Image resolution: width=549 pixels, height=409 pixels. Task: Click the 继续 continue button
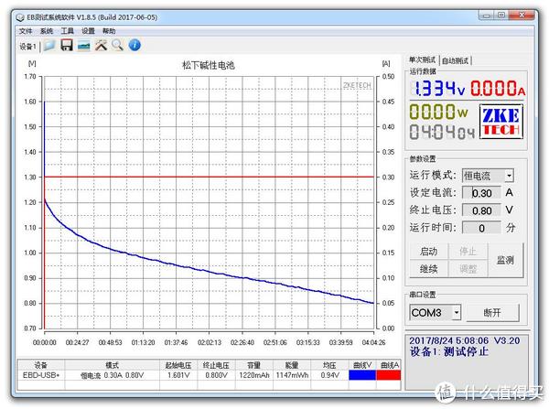428,269
